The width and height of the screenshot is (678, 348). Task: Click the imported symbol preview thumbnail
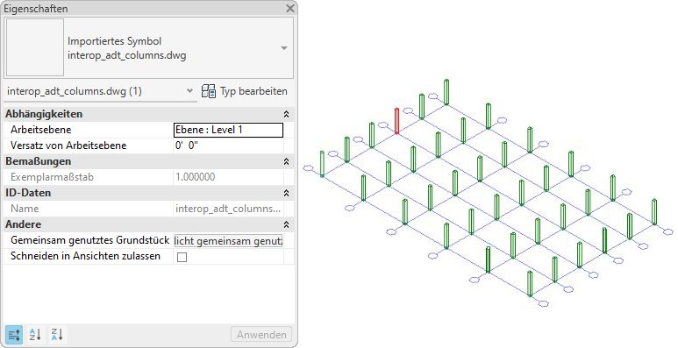pyautogui.click(x=35, y=47)
